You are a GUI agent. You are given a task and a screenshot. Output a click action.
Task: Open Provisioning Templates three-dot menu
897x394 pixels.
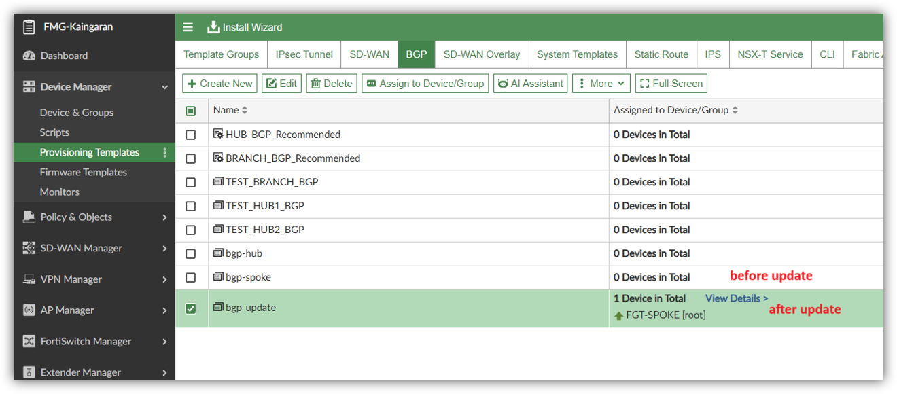click(164, 152)
